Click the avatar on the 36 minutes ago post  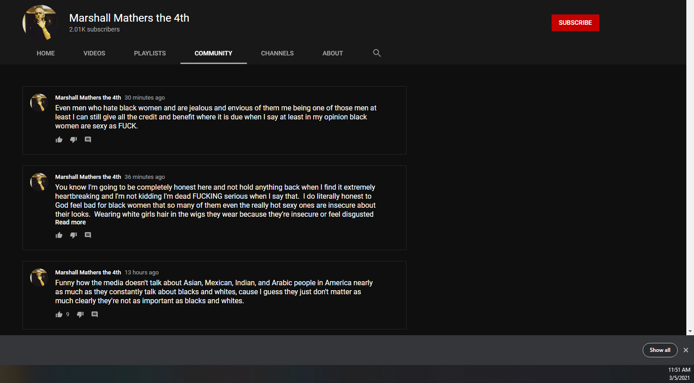click(39, 182)
